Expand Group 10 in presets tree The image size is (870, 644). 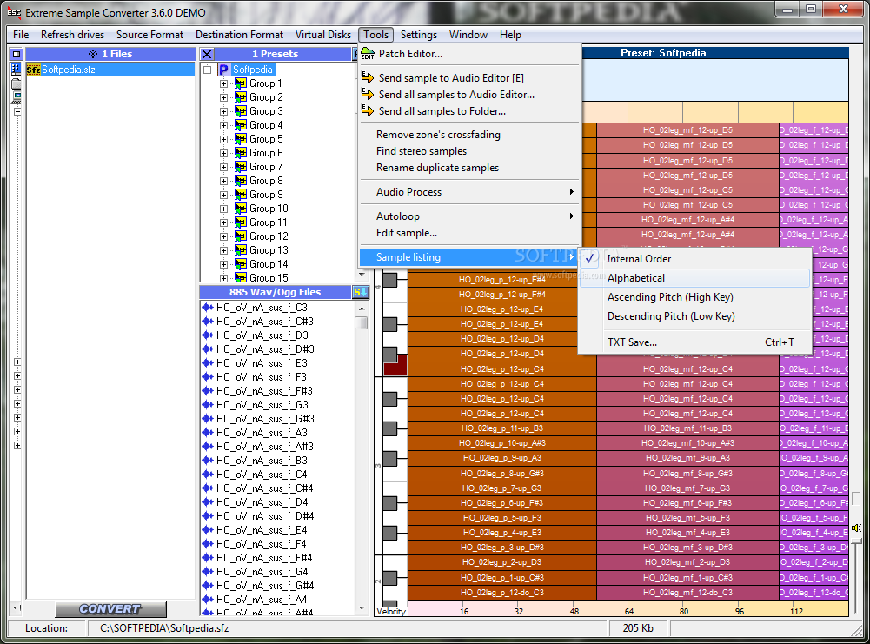[223, 209]
